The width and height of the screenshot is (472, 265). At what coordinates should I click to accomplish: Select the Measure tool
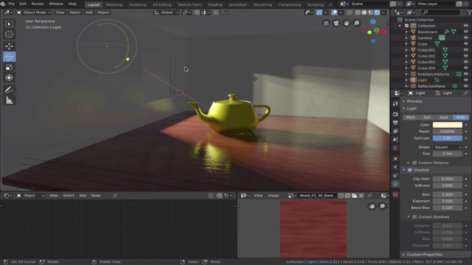9,100
